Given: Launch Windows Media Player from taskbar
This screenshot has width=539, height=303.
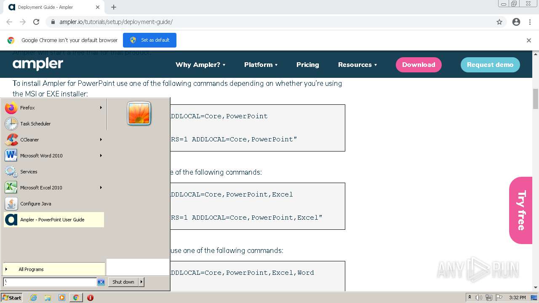Looking at the screenshot, I should click(62, 298).
